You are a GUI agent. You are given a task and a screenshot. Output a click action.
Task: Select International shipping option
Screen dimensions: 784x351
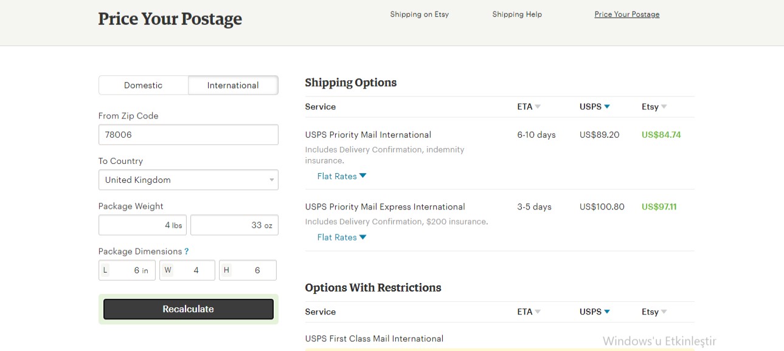[x=233, y=86]
